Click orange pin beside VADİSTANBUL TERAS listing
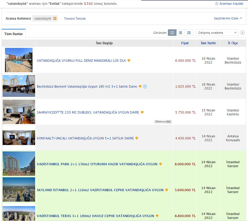 pyautogui.click(x=157, y=216)
